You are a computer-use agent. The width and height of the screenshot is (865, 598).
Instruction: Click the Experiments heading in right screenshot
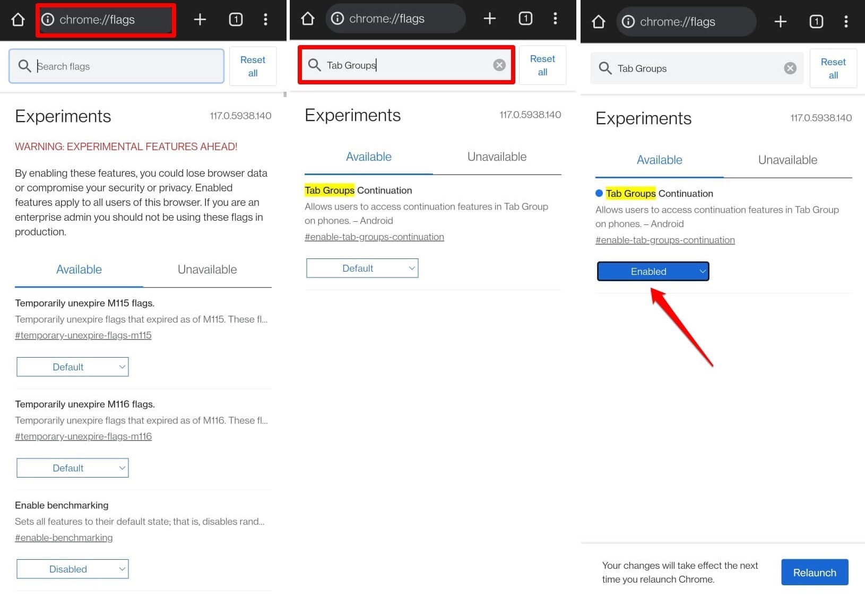coord(643,118)
